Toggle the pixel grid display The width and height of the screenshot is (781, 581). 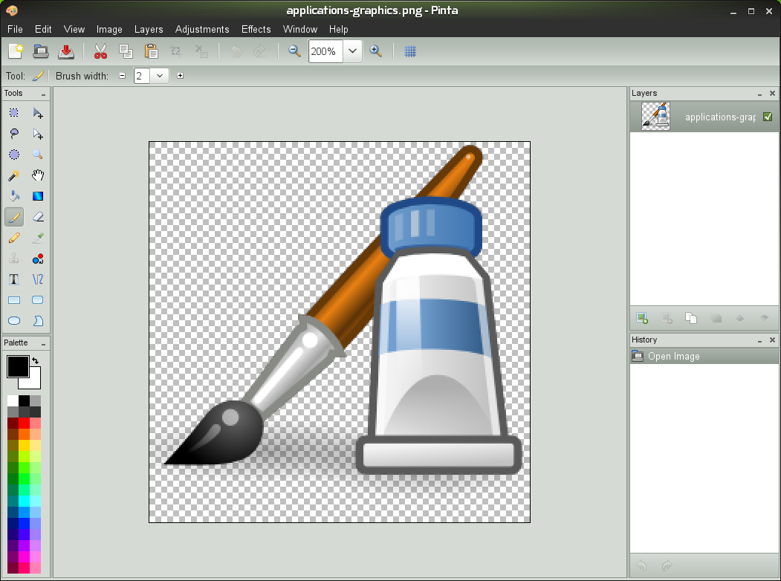[410, 51]
